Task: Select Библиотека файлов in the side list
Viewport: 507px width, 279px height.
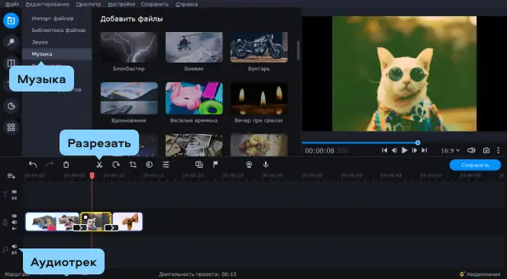Action: (59, 30)
